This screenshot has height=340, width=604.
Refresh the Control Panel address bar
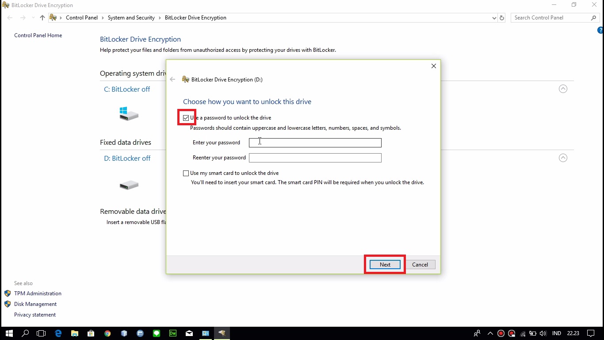point(501,18)
